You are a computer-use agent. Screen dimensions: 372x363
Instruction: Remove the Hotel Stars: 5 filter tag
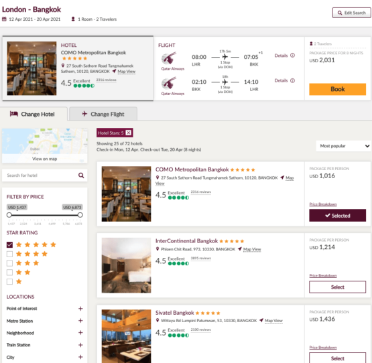point(128,133)
